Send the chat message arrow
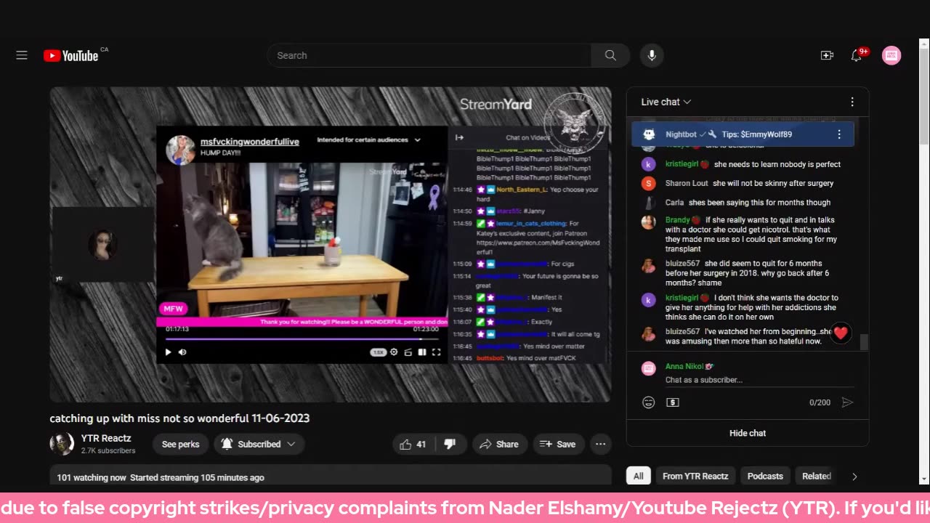 coord(847,402)
